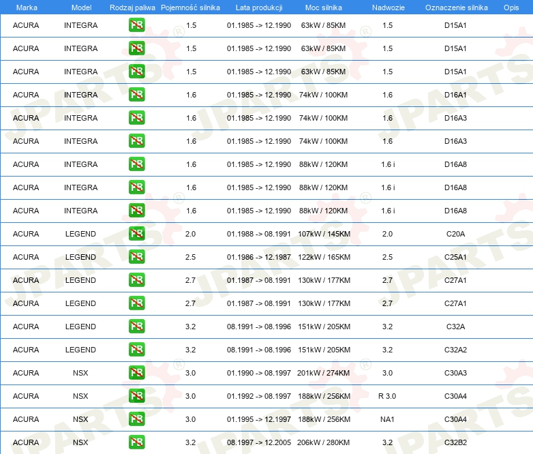This screenshot has height=454, width=533.
Task: Click production years 01.1990 -> 08.1997
Action: coord(259,373)
